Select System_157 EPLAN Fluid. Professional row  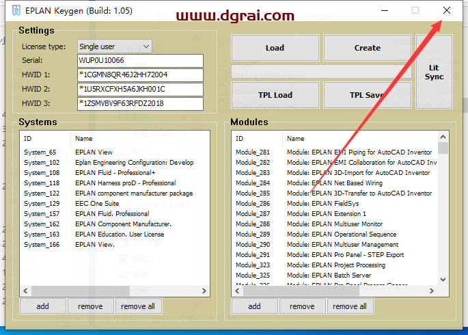tap(115, 214)
